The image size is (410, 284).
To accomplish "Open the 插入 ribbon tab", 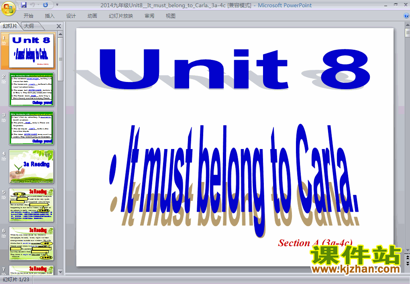I will (50, 16).
